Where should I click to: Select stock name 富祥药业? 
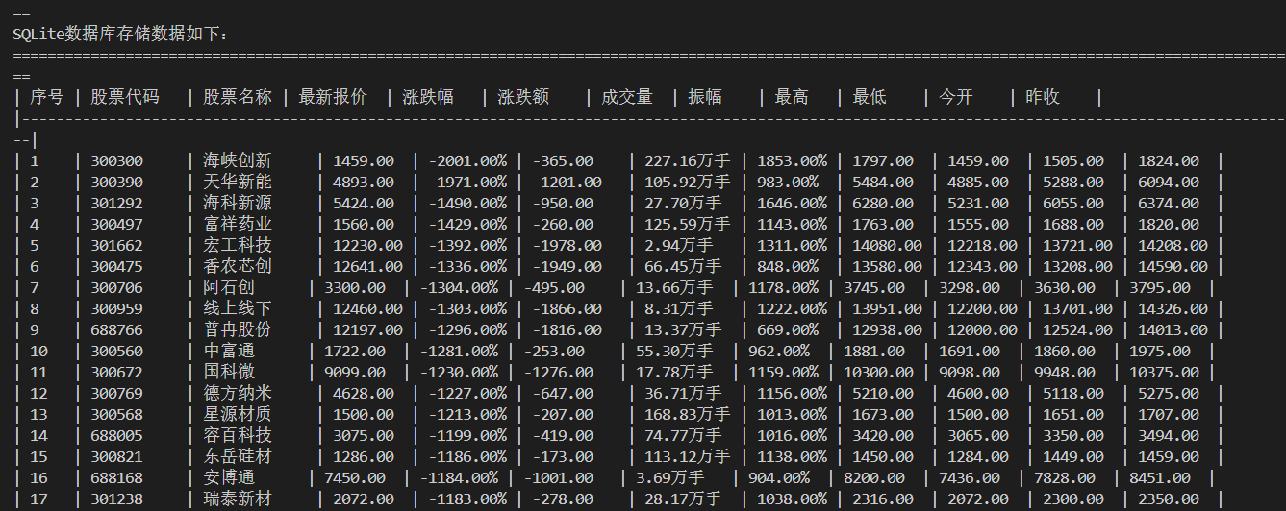[x=238, y=224]
